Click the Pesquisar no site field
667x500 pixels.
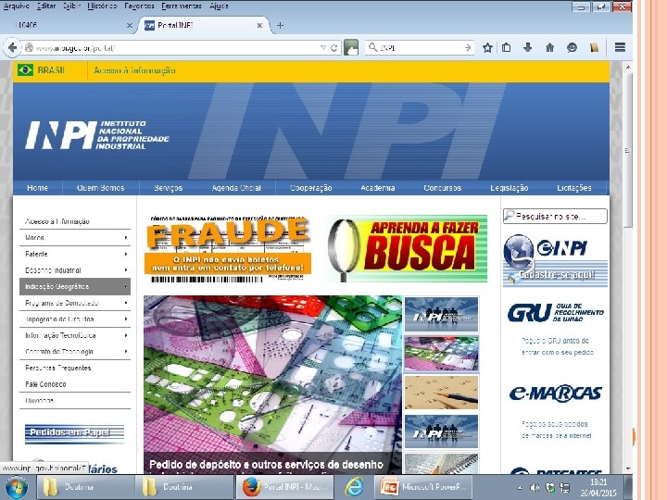(555, 216)
